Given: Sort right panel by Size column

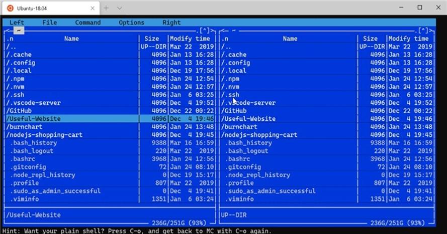Looking at the screenshot, I should pyautogui.click(x=370, y=39).
